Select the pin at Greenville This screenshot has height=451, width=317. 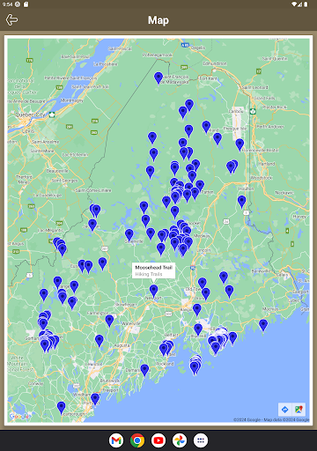coord(129,235)
